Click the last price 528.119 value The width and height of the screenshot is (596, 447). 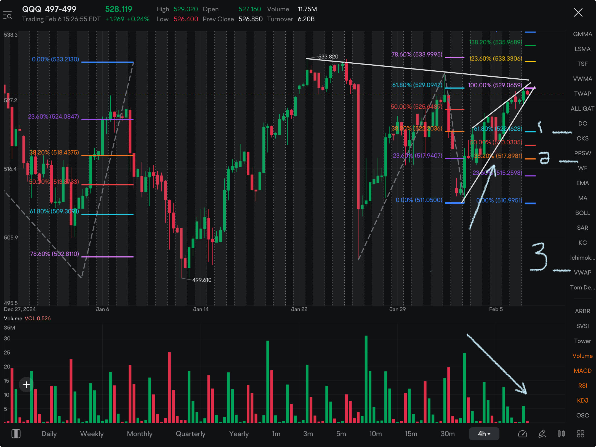119,9
